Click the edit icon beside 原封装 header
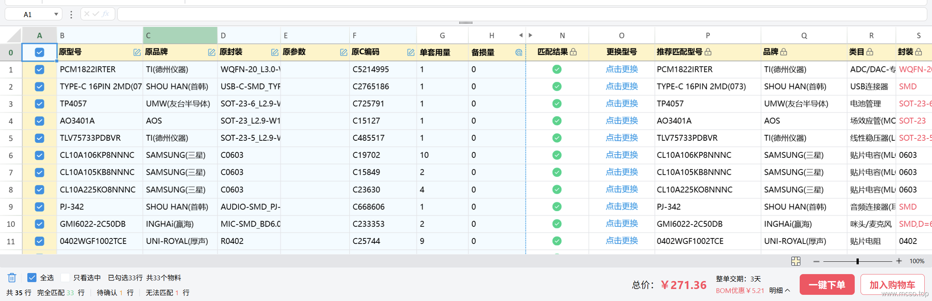Screen dimensions: 932x301 click(275, 52)
